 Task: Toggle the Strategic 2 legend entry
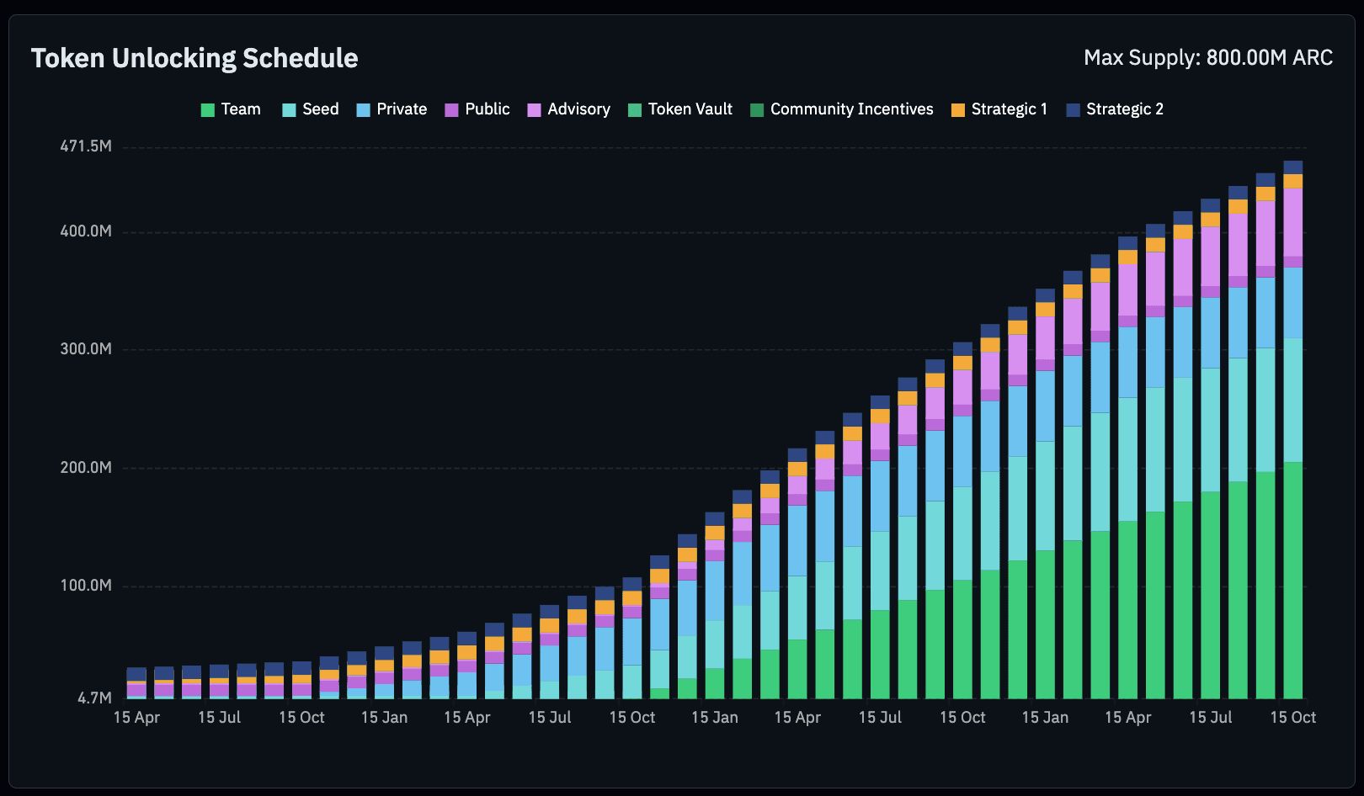click(x=1115, y=109)
